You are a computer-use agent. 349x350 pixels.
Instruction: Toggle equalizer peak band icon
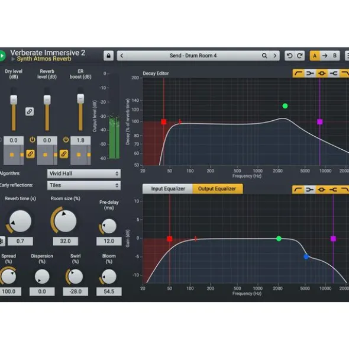321,190
